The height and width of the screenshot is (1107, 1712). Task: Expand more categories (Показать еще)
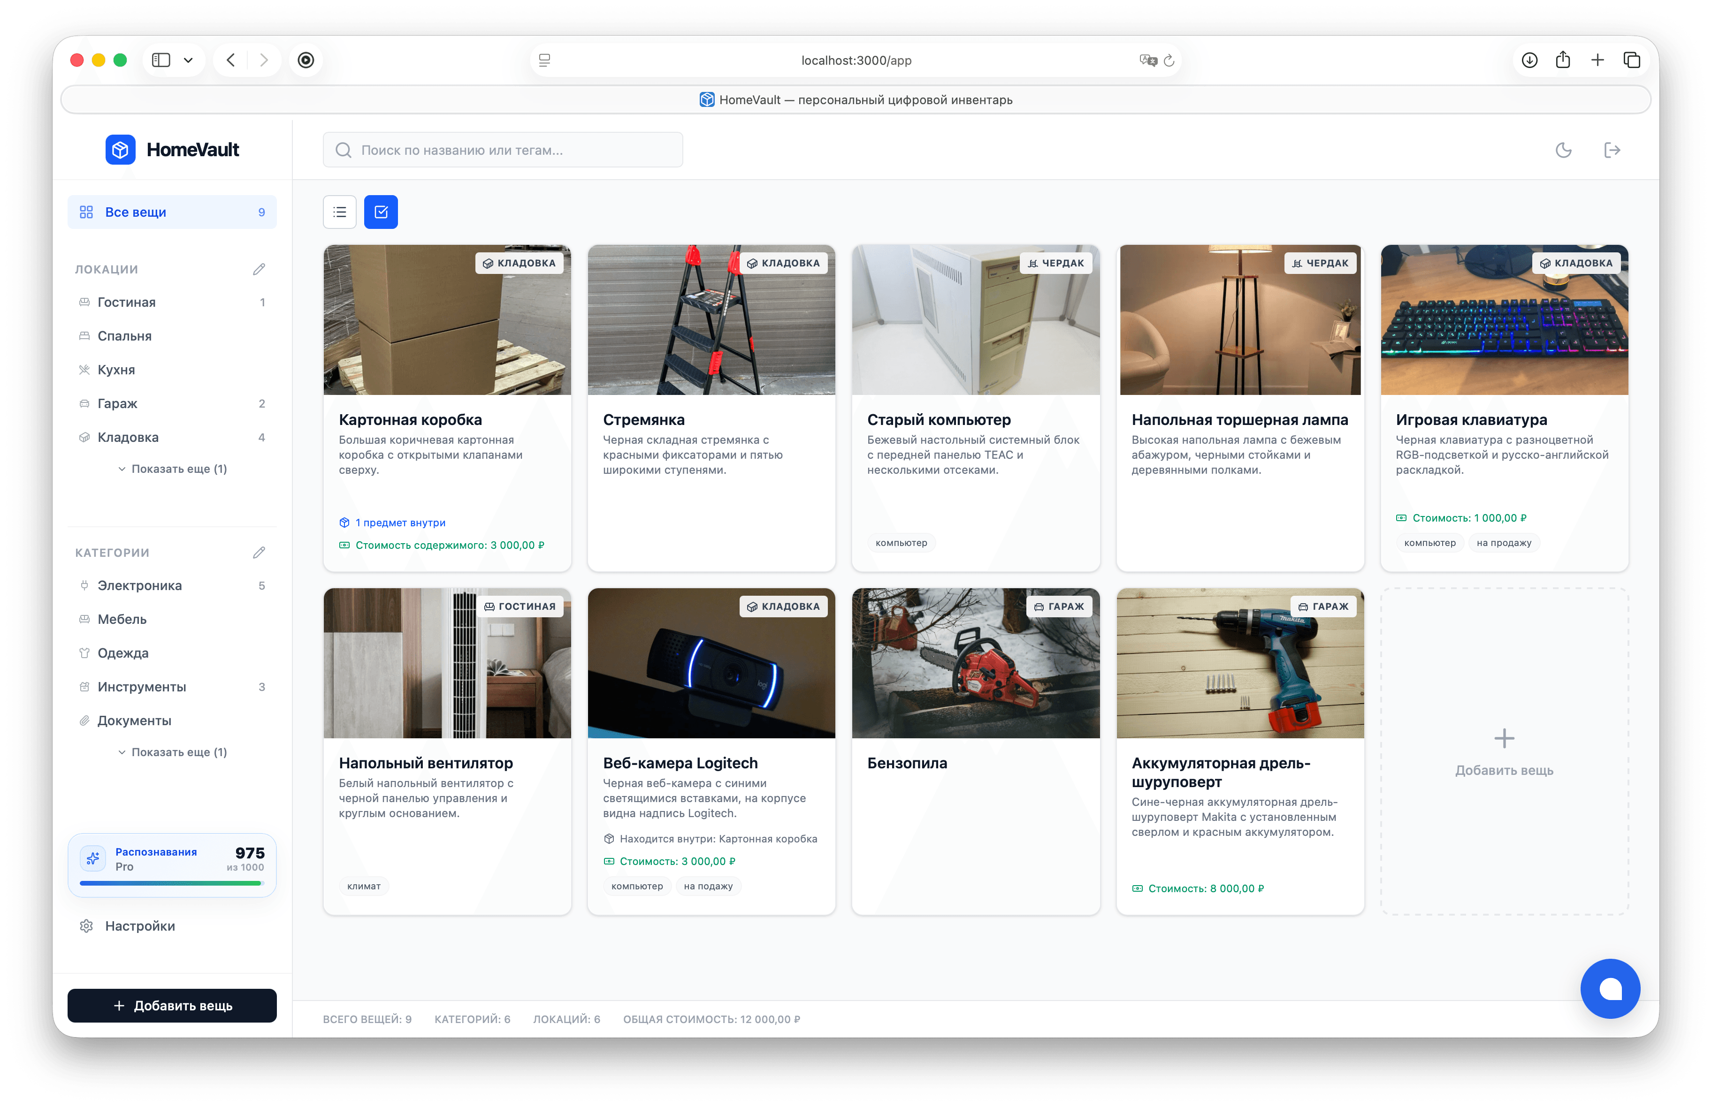point(173,752)
